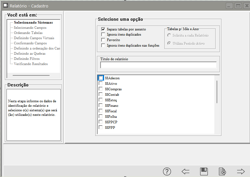
Task: Check the SSContab system
Action: [x=101, y=94]
